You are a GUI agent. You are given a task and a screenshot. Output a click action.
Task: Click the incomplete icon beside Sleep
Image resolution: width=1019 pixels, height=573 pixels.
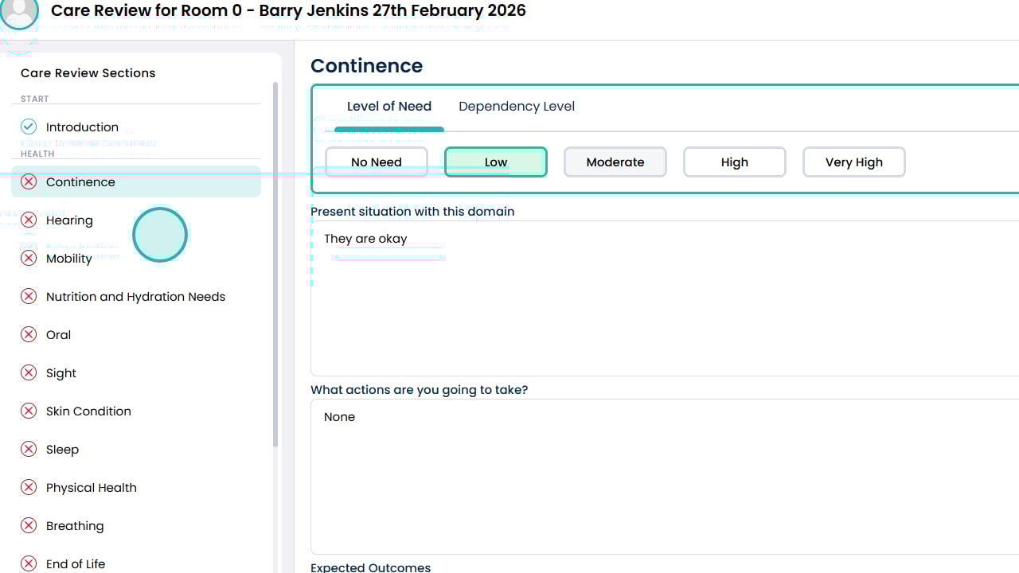(29, 449)
